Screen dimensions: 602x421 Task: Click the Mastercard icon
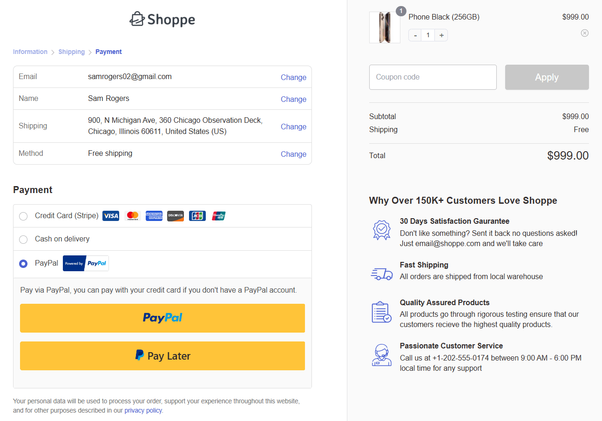click(x=132, y=215)
